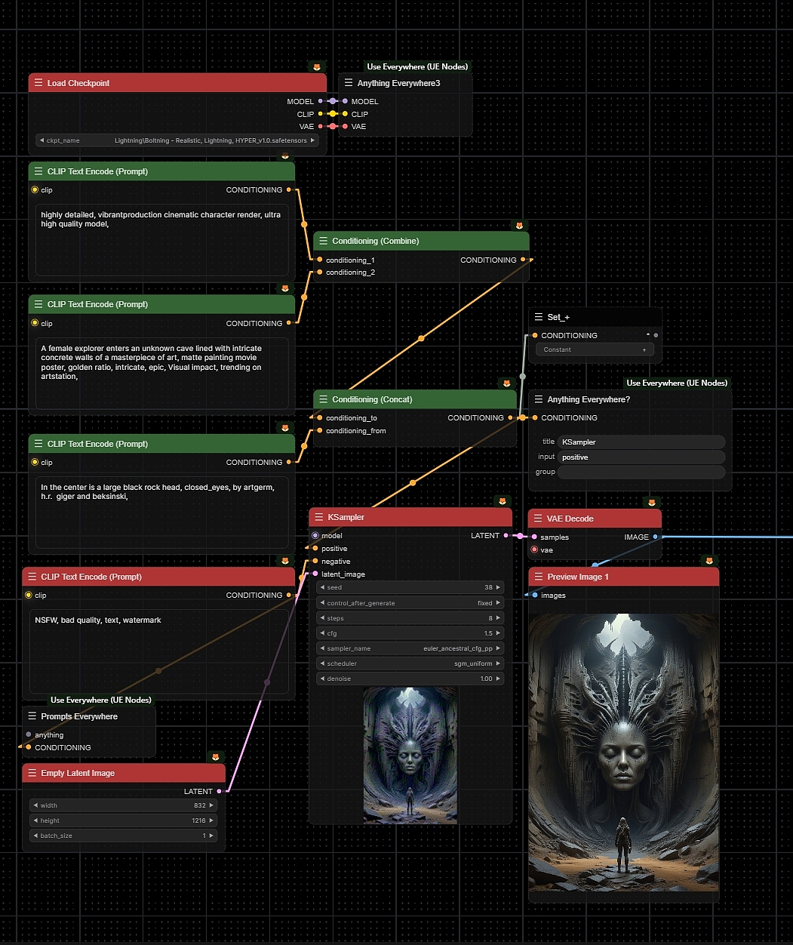
Task: Increase width with its right arrow
Action: click(211, 805)
